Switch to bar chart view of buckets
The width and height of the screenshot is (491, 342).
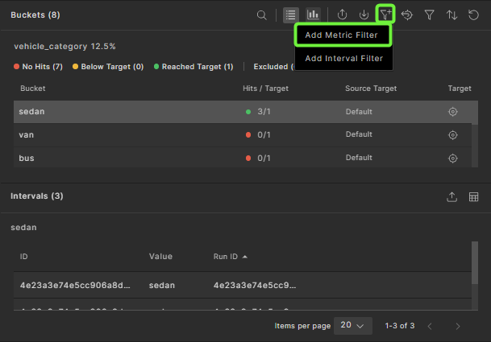313,14
